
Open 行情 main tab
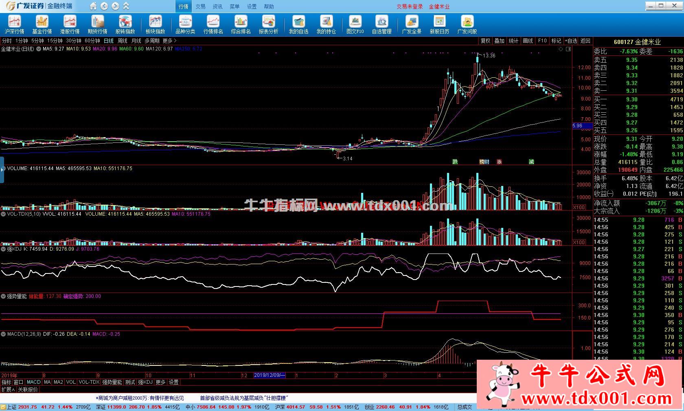[x=184, y=7]
